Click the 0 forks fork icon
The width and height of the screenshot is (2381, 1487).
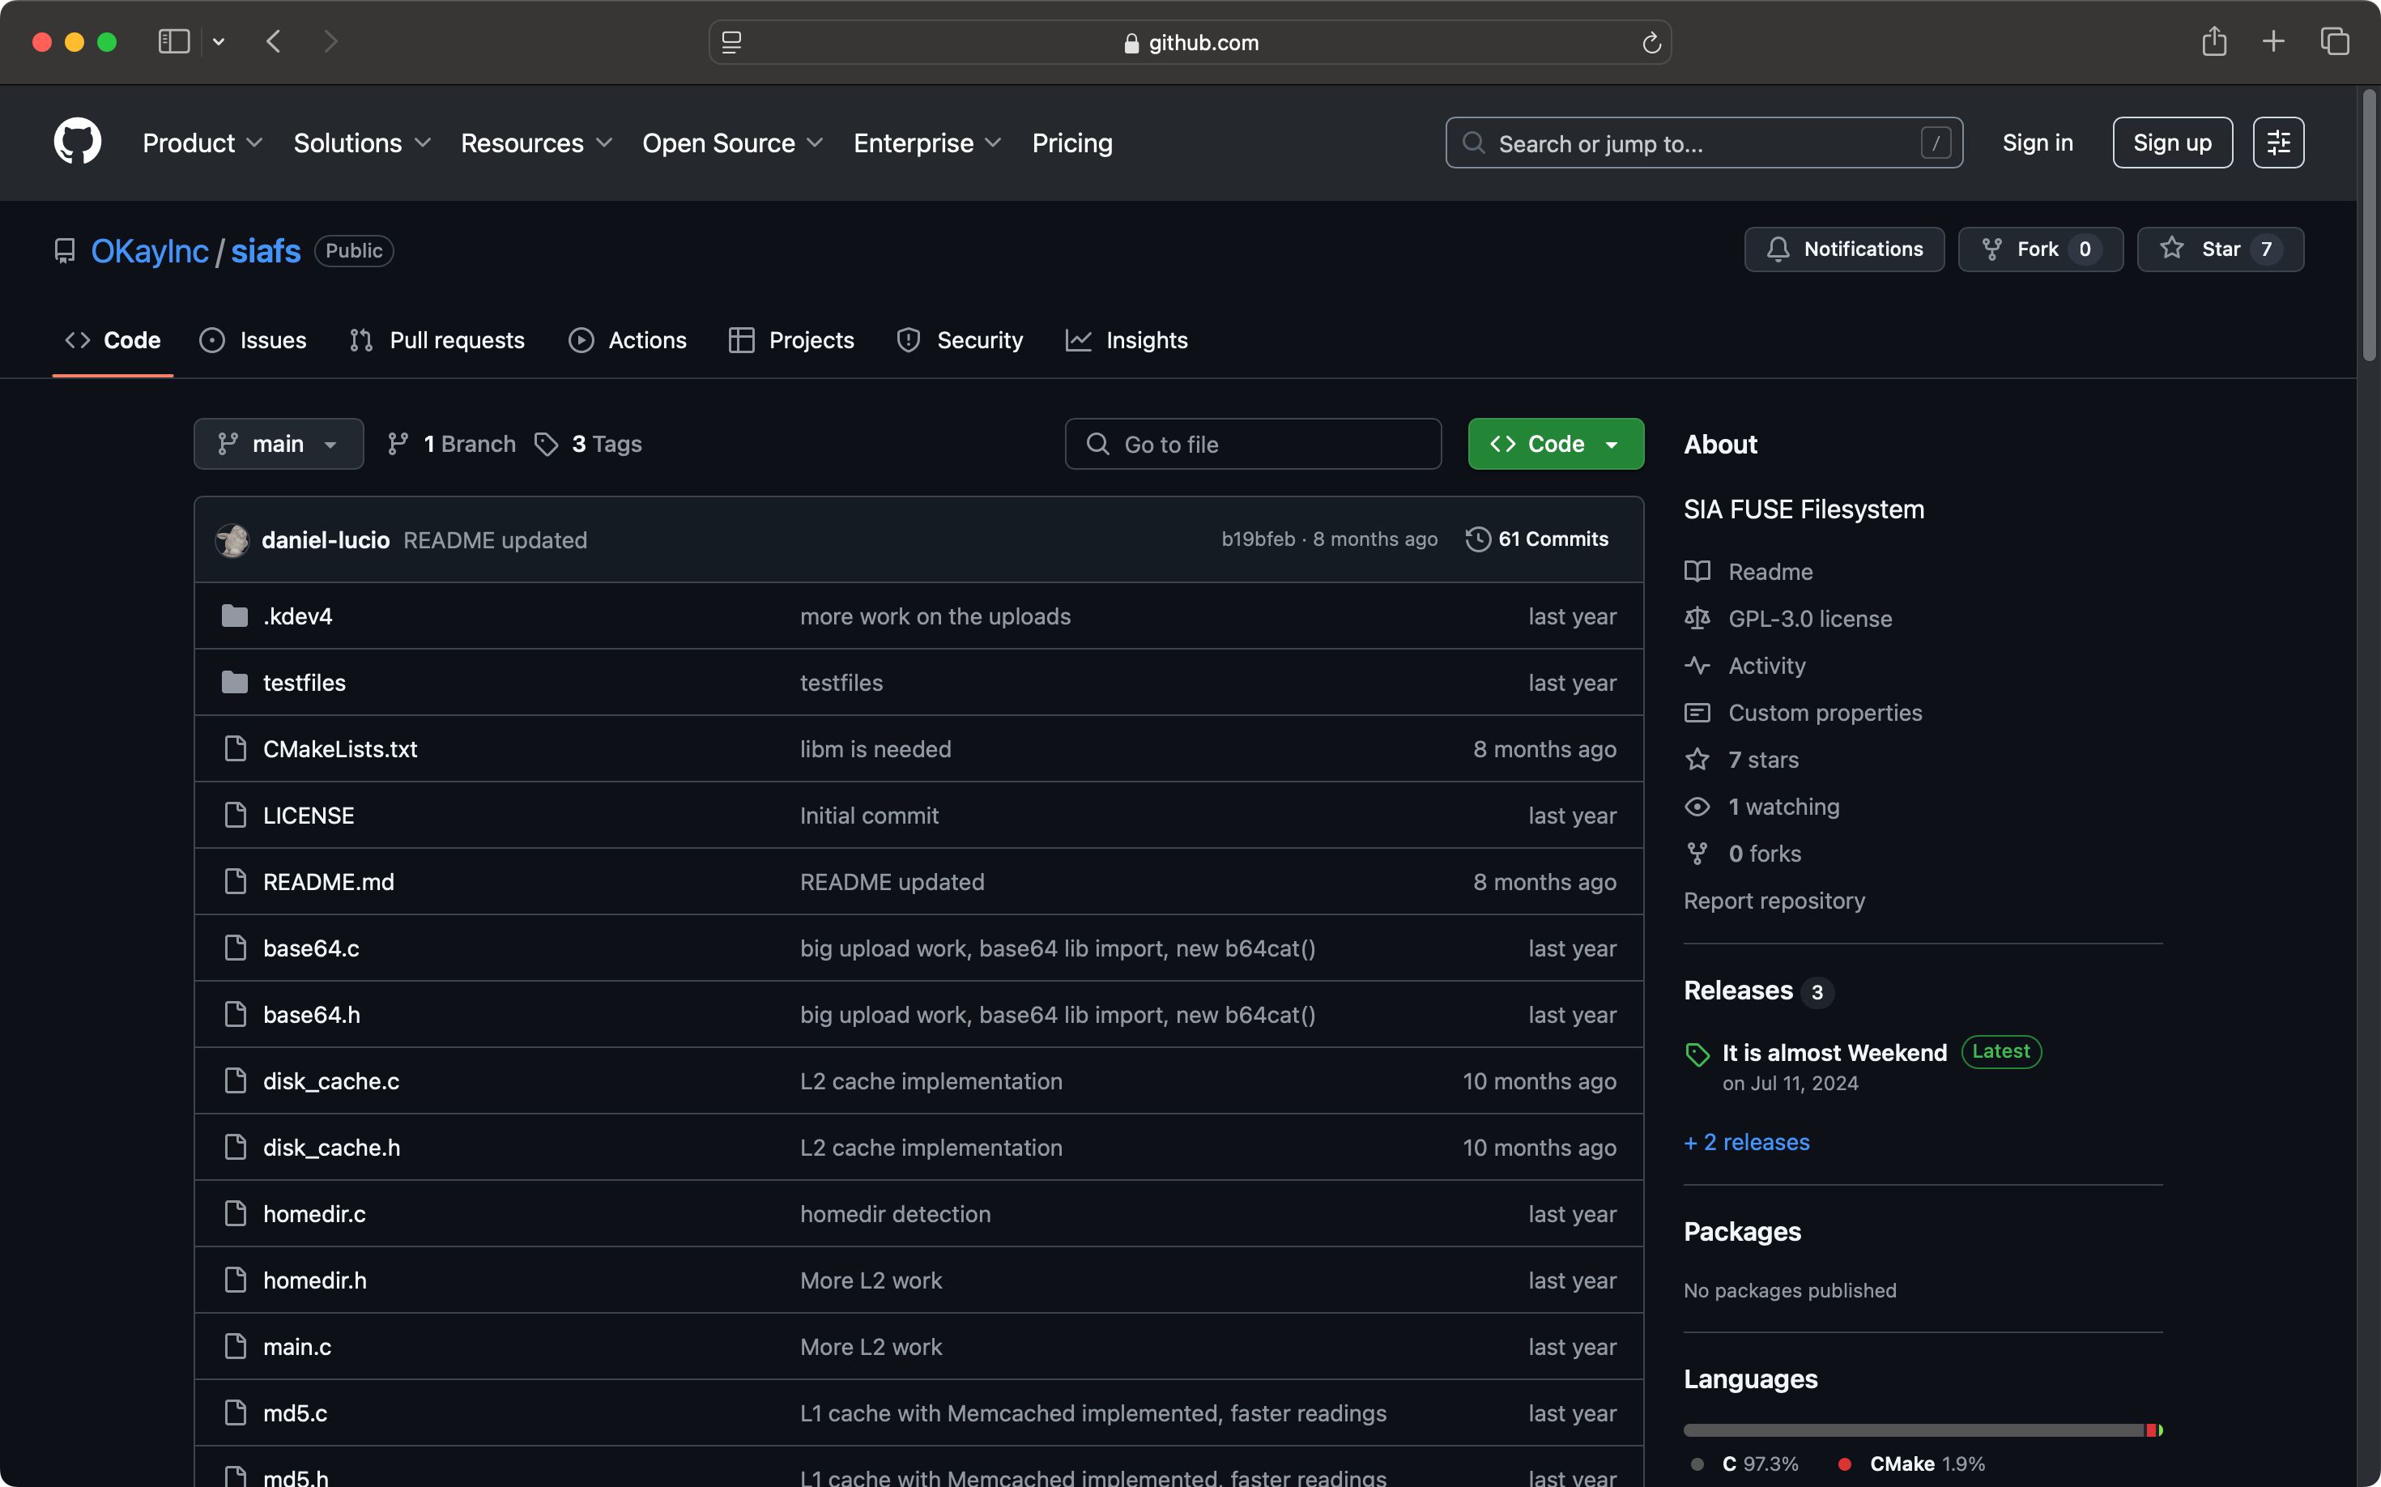(x=1697, y=854)
